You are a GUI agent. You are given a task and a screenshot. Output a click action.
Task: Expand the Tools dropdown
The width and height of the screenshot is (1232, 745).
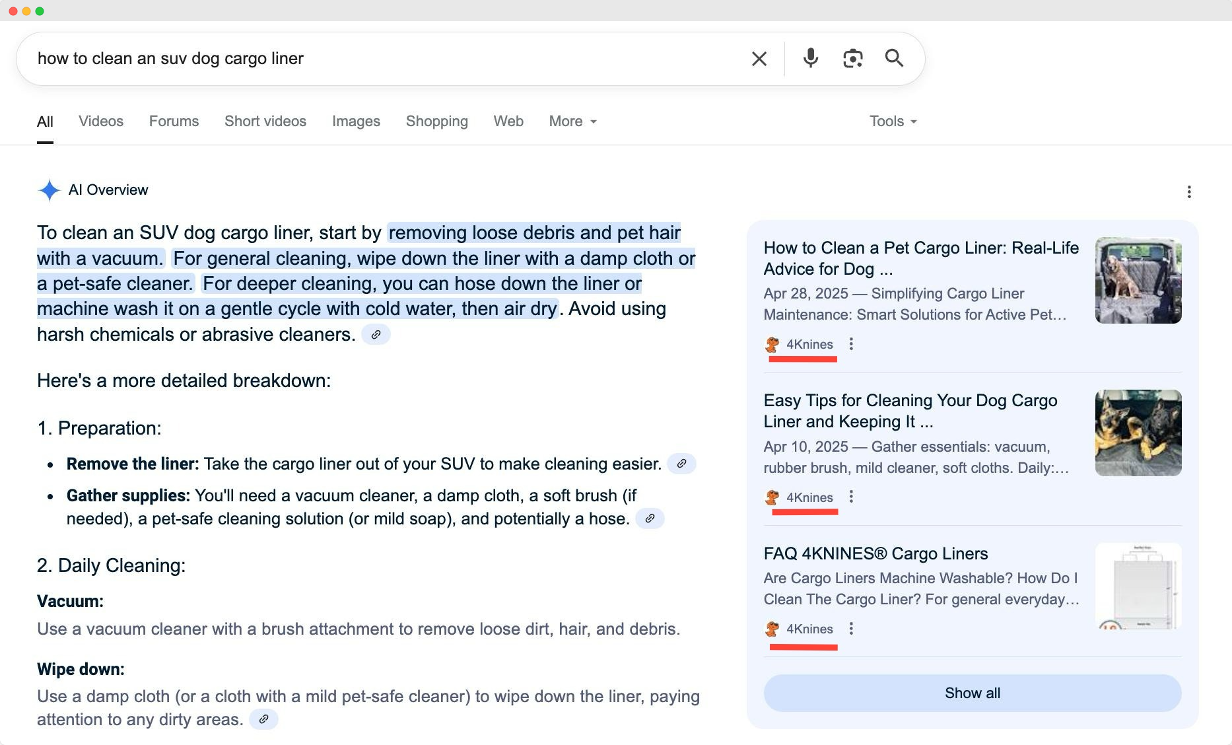893,122
